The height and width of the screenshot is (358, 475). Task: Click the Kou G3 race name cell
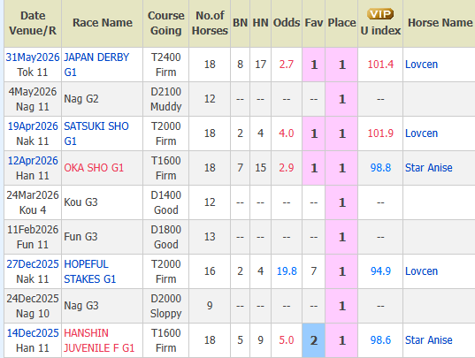(x=103, y=202)
